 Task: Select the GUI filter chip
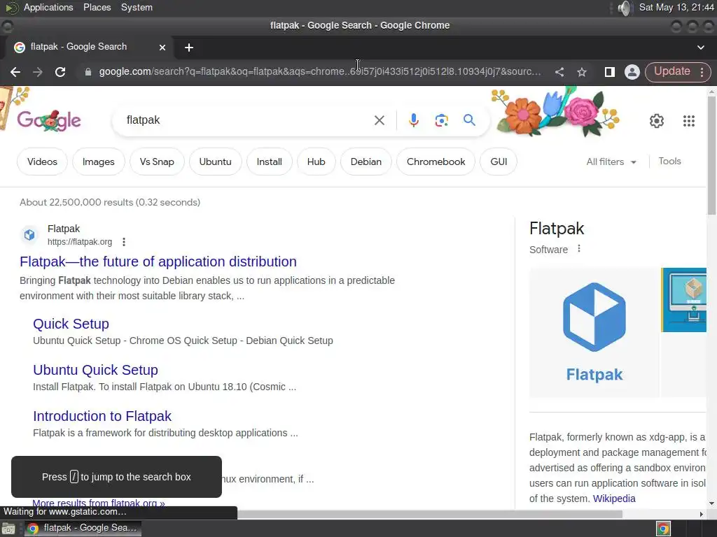pos(499,162)
